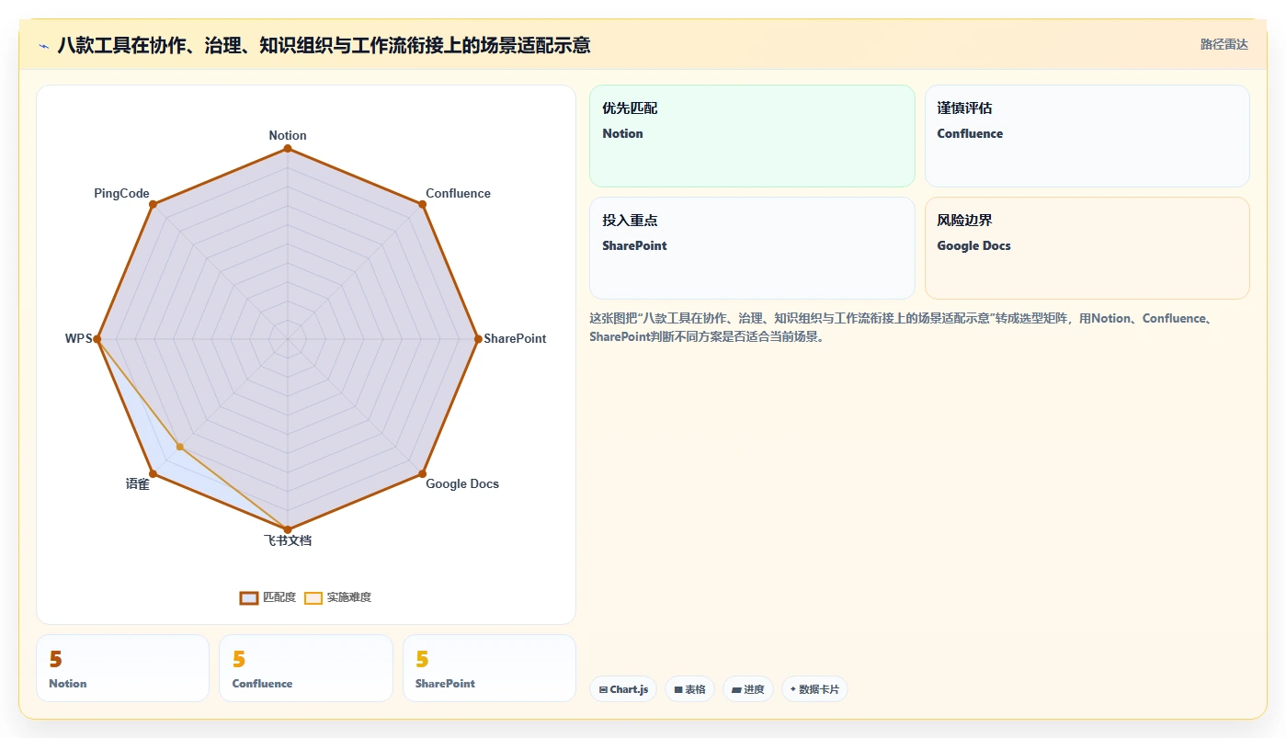1286x738 pixels.
Task: Click the Google Docs axis label
Action: pos(462,483)
